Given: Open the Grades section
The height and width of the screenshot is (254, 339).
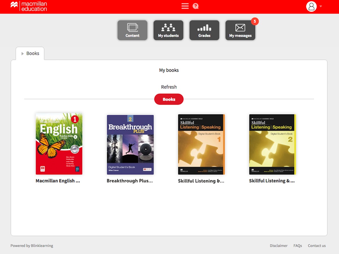Looking at the screenshot, I should pyautogui.click(x=204, y=30).
